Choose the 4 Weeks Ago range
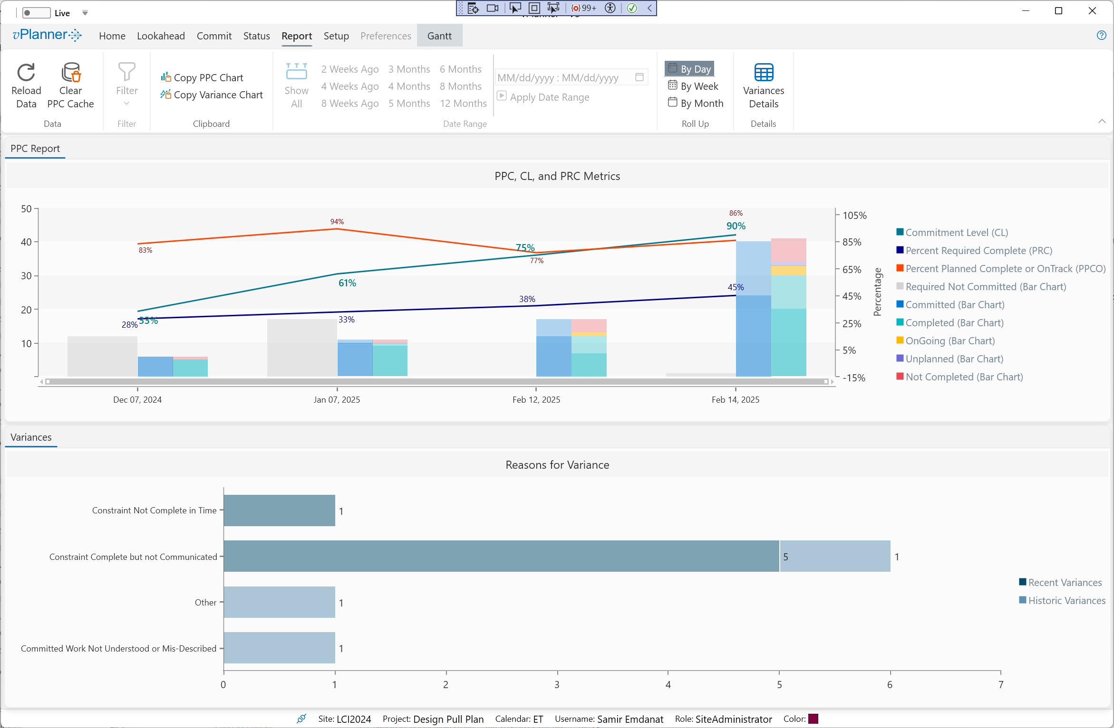This screenshot has height=728, width=1114. pyautogui.click(x=349, y=86)
